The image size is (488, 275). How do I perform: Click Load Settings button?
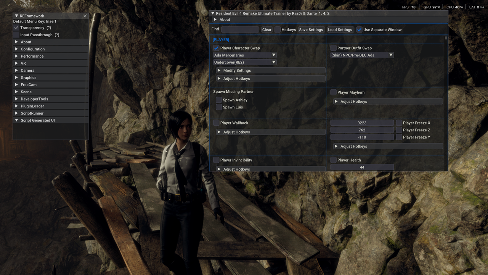click(x=340, y=29)
